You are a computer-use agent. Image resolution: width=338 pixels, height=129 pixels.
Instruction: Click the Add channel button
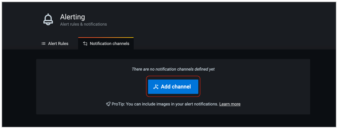click(x=173, y=86)
